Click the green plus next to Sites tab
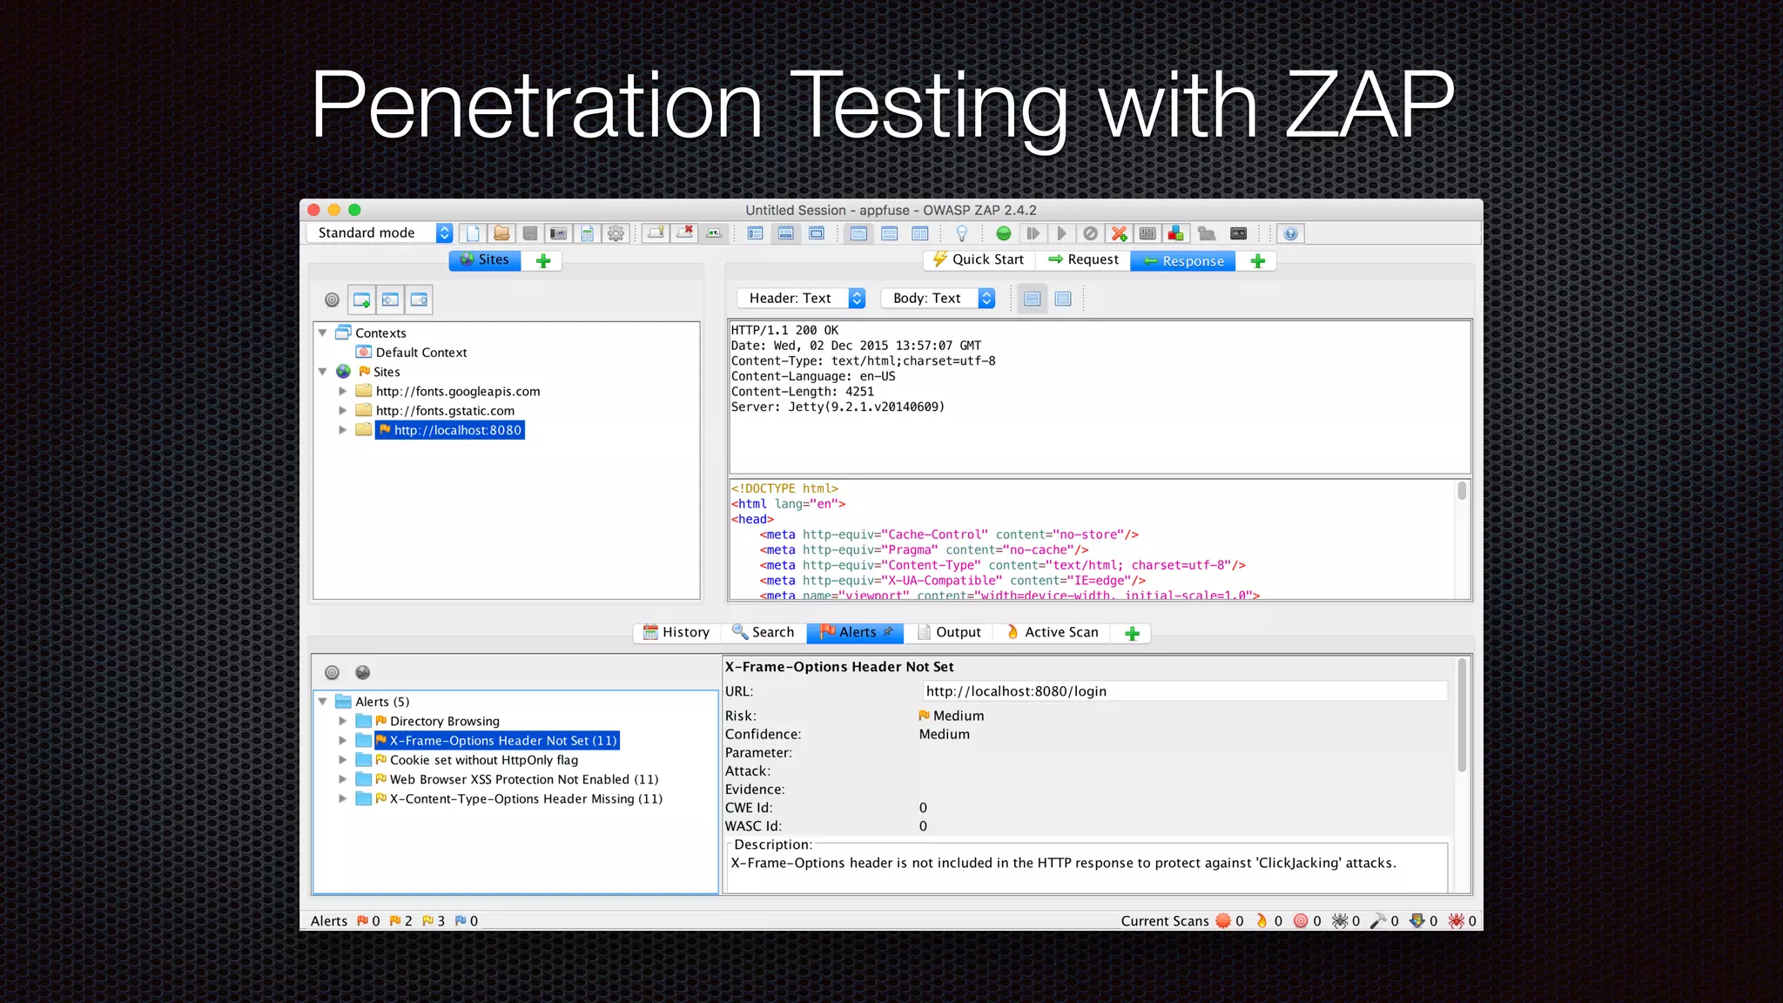Screen dimensions: 1783x1003 click(543, 260)
